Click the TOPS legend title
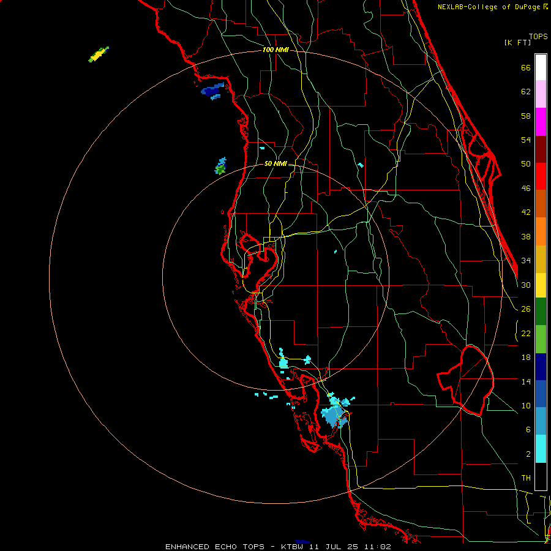This screenshot has height=551, width=551. point(538,36)
